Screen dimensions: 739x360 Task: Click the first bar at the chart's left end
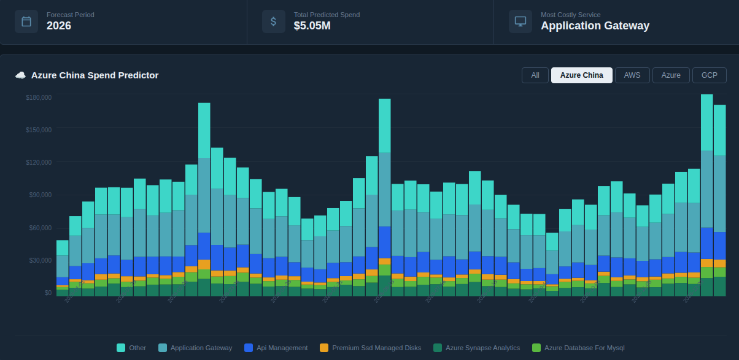tap(63, 268)
